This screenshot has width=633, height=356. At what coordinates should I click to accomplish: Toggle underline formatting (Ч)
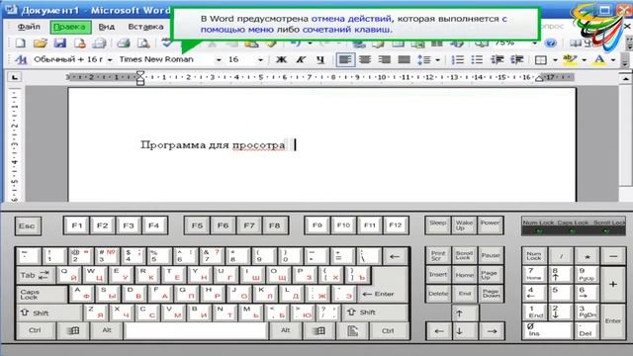[320, 59]
